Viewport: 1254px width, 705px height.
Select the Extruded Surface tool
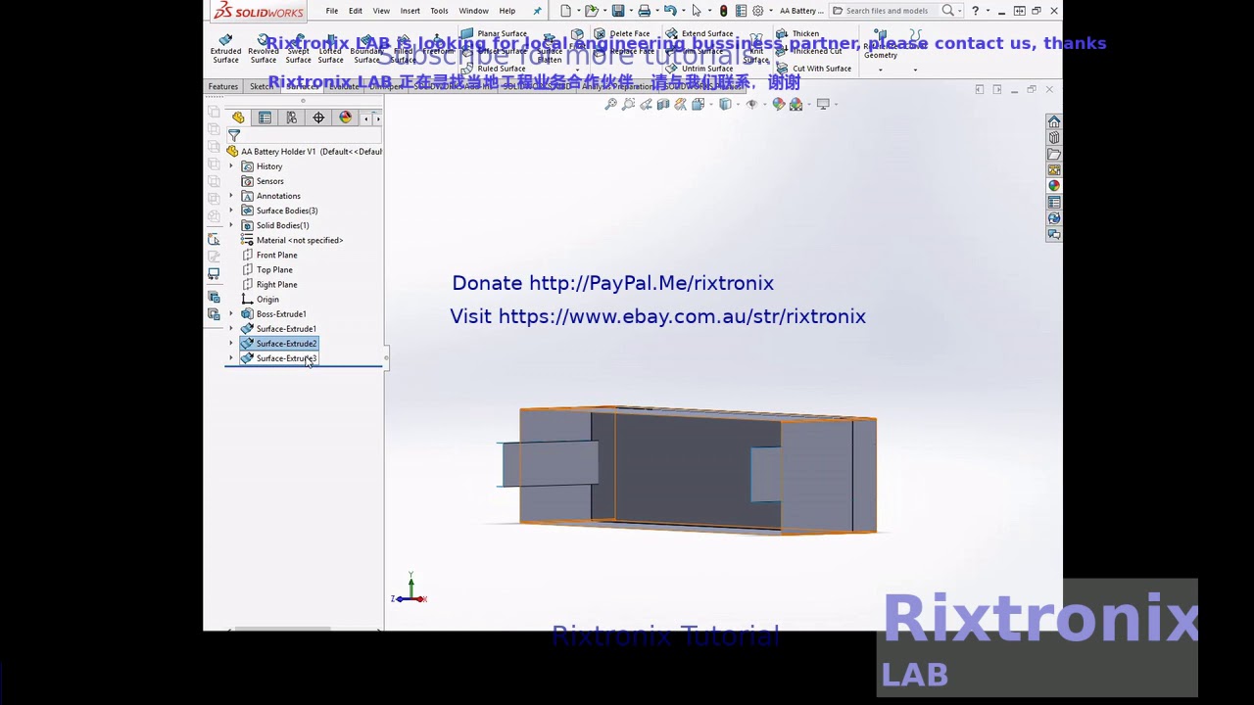point(225,49)
